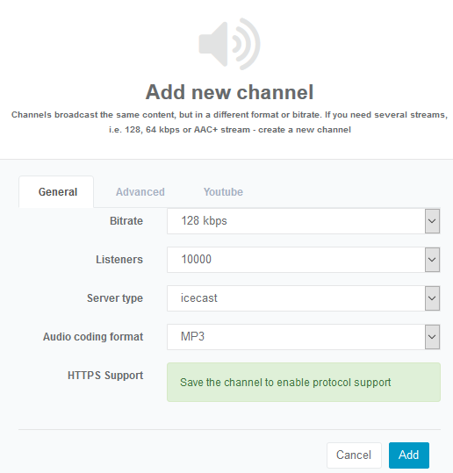Image resolution: width=453 pixels, height=473 pixels.
Task: Switch to the Advanced tab
Action: 140,192
